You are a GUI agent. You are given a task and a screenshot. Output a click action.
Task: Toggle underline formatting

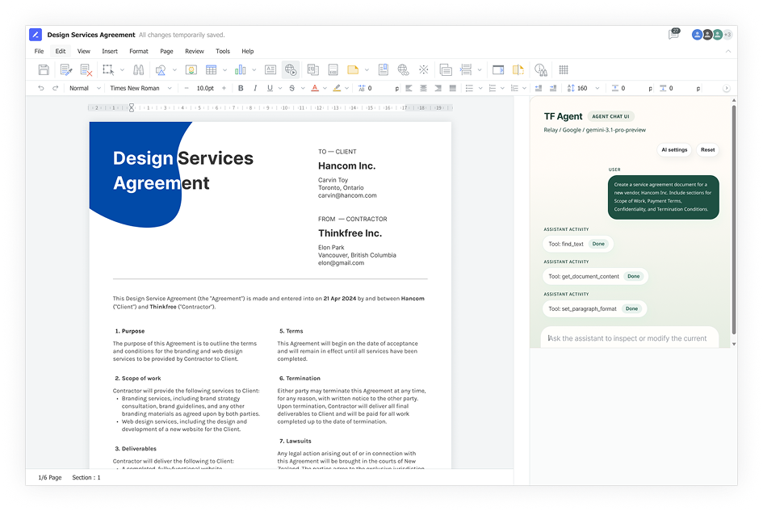tap(270, 88)
